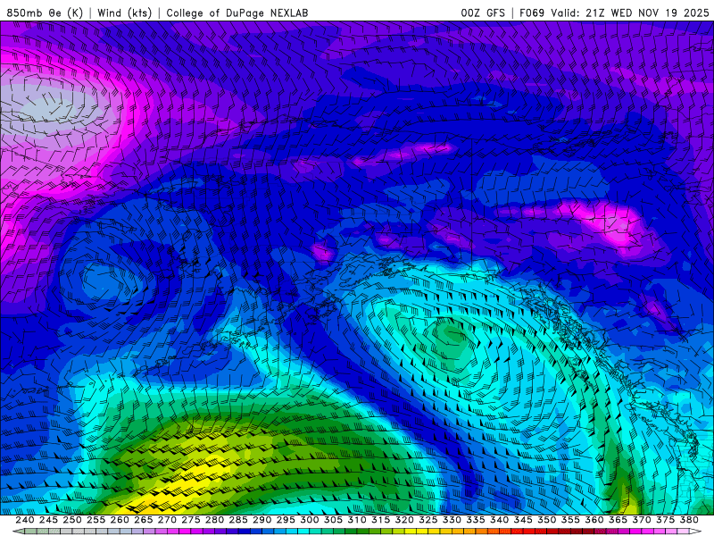Screen dimensions: 714x536
Task: Click the 'Valid: 21Z WED NOV 19 2025' text
Action: (630, 13)
